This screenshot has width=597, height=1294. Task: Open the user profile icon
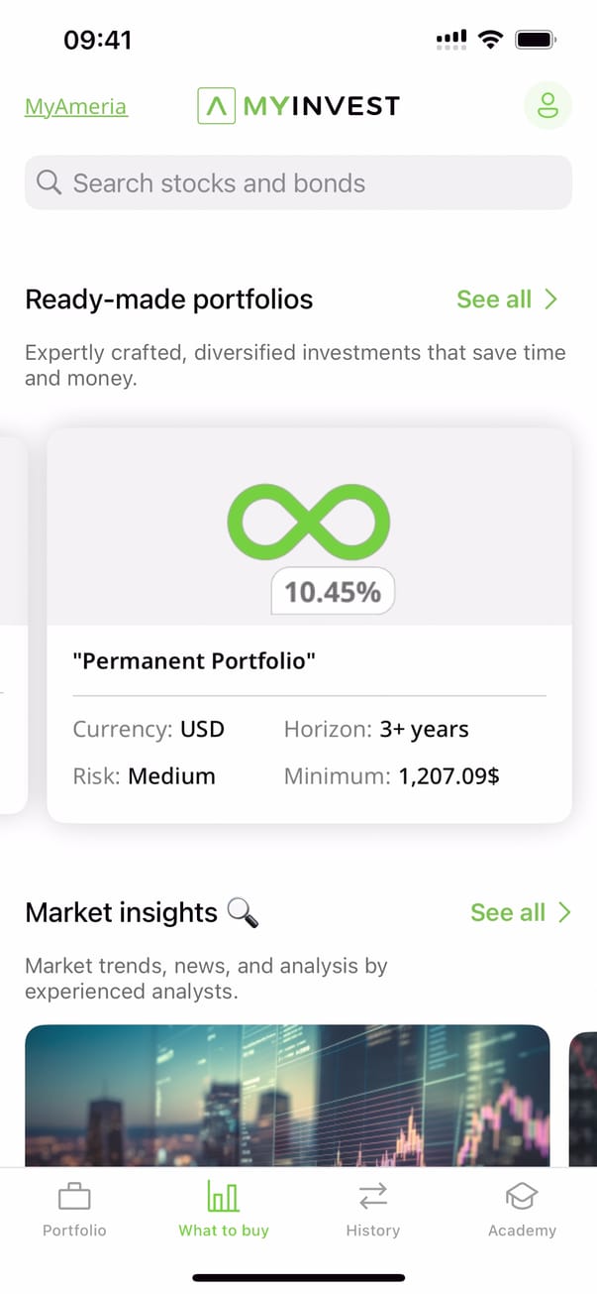(x=547, y=106)
